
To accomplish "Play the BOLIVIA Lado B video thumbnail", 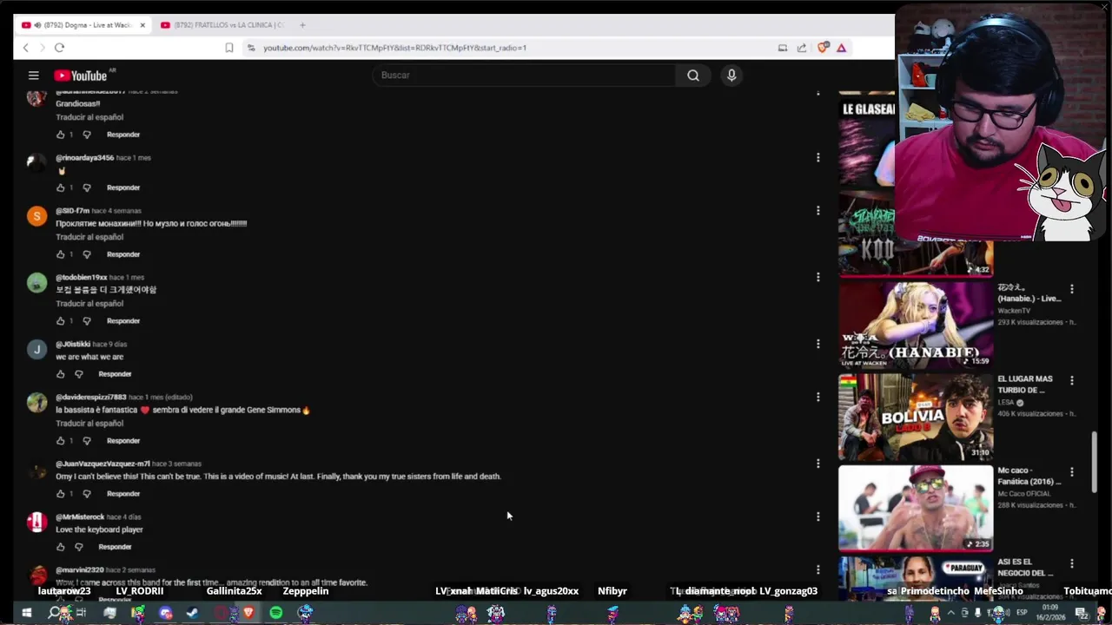I will tap(916, 417).
